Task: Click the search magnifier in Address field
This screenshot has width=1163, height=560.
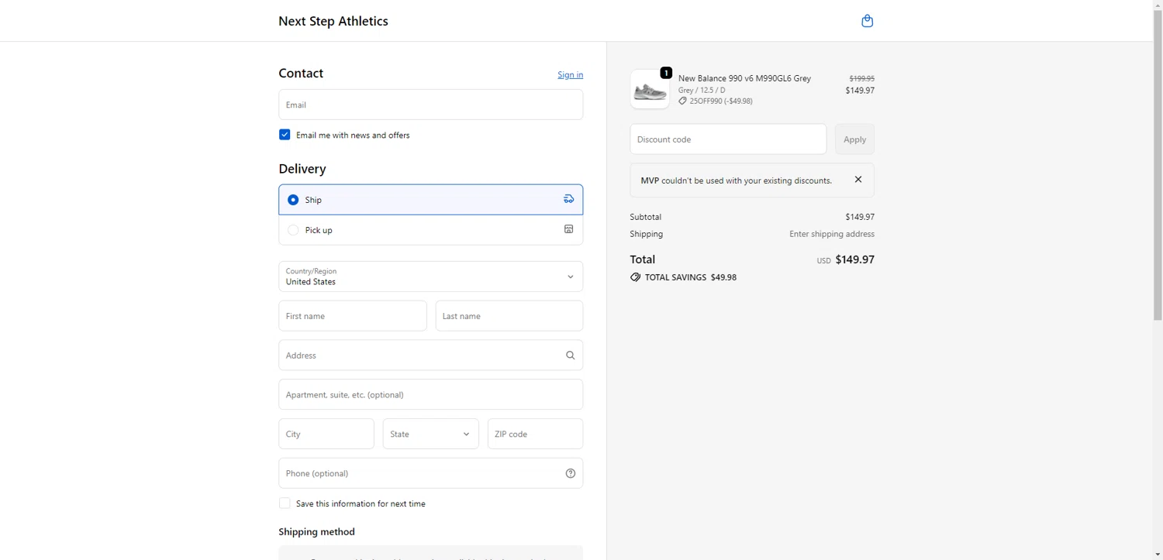Action: [x=570, y=356]
